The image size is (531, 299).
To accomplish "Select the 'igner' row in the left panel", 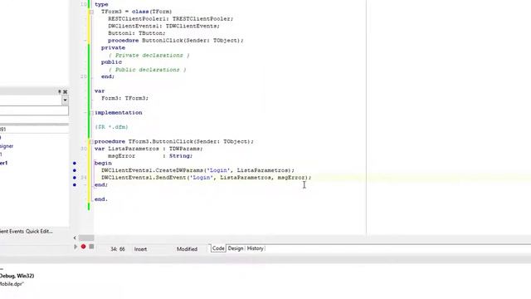I will (7, 146).
